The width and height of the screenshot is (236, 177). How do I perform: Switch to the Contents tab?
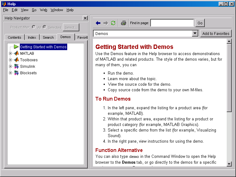[15, 37]
